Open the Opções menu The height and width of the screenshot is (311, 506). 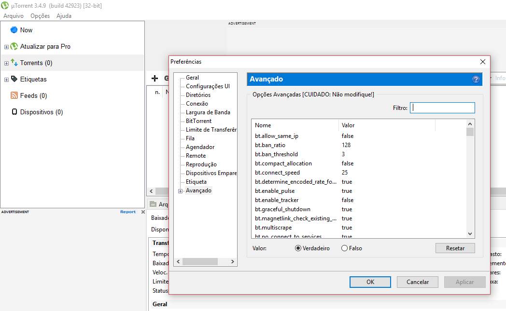click(x=40, y=16)
